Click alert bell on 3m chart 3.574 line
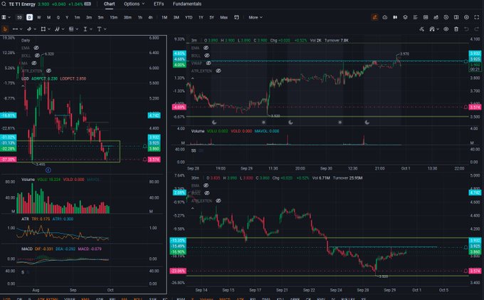Screen dimensions: 484x300 tap(465, 107)
